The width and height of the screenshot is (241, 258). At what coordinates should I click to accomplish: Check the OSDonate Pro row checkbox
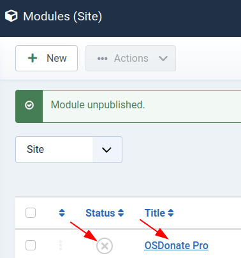pos(31,245)
